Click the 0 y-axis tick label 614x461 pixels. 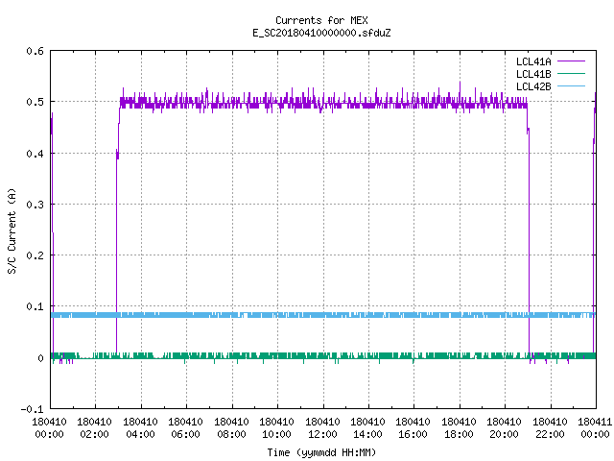40,358
